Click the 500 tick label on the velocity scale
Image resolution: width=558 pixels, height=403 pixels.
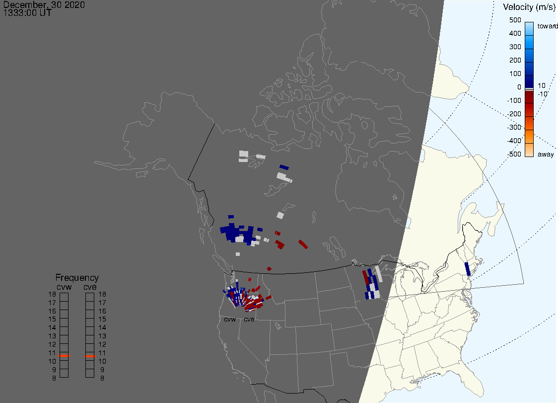pos(515,20)
